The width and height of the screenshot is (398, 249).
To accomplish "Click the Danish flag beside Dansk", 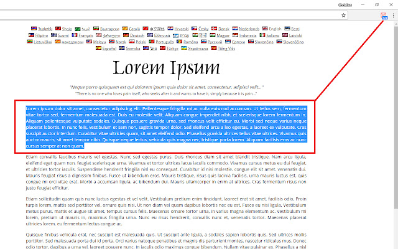I will pyautogui.click(x=215, y=28).
